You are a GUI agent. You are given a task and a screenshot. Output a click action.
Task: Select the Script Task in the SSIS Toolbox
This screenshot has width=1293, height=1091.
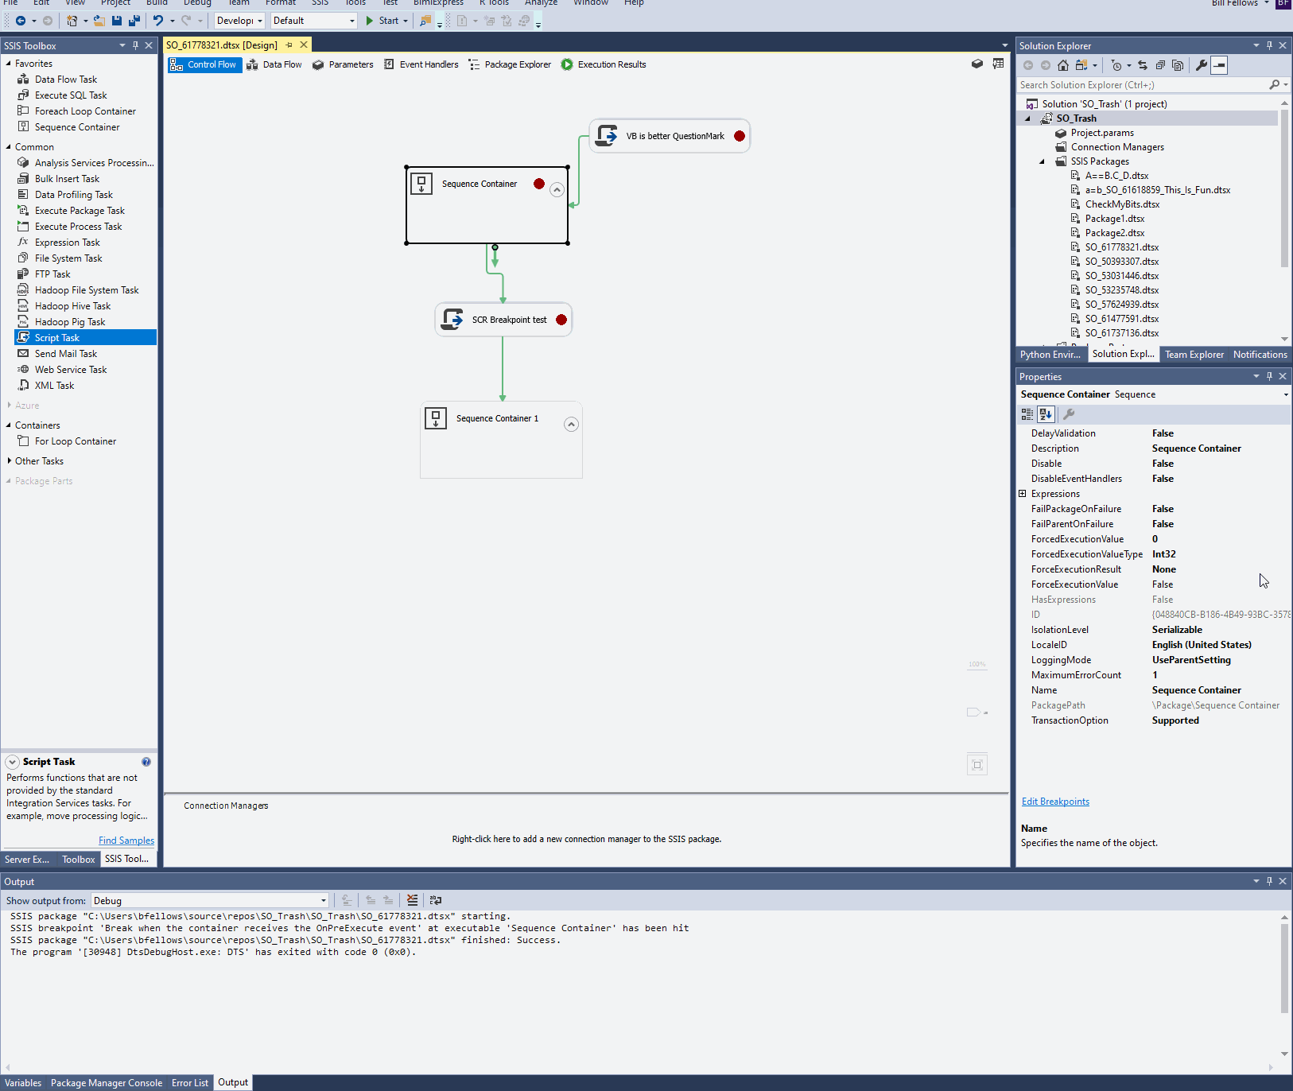click(56, 337)
